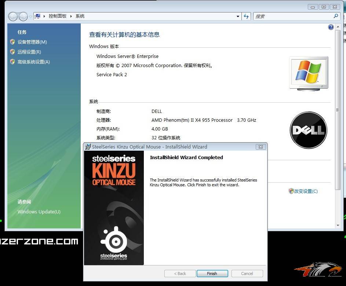This screenshot has height=286, width=346.
Task: Open 设备管理器(M) from the task pane
Action: tap(32, 42)
